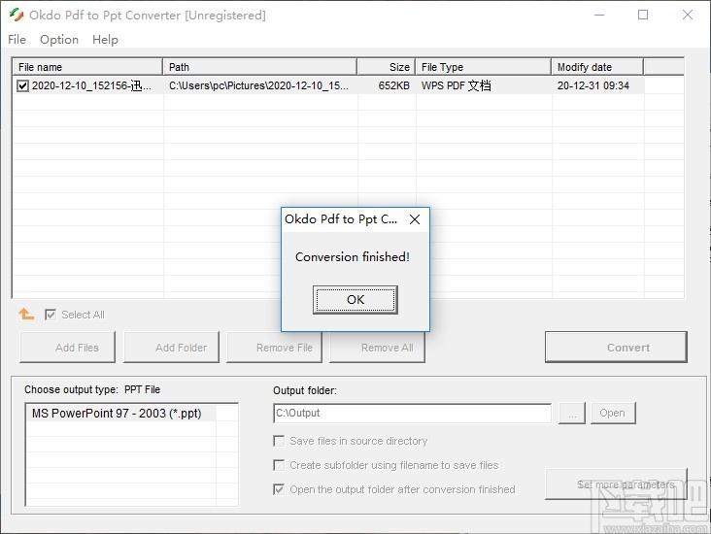The height and width of the screenshot is (534, 711).
Task: Sort list by Size column header
Action: [387, 67]
